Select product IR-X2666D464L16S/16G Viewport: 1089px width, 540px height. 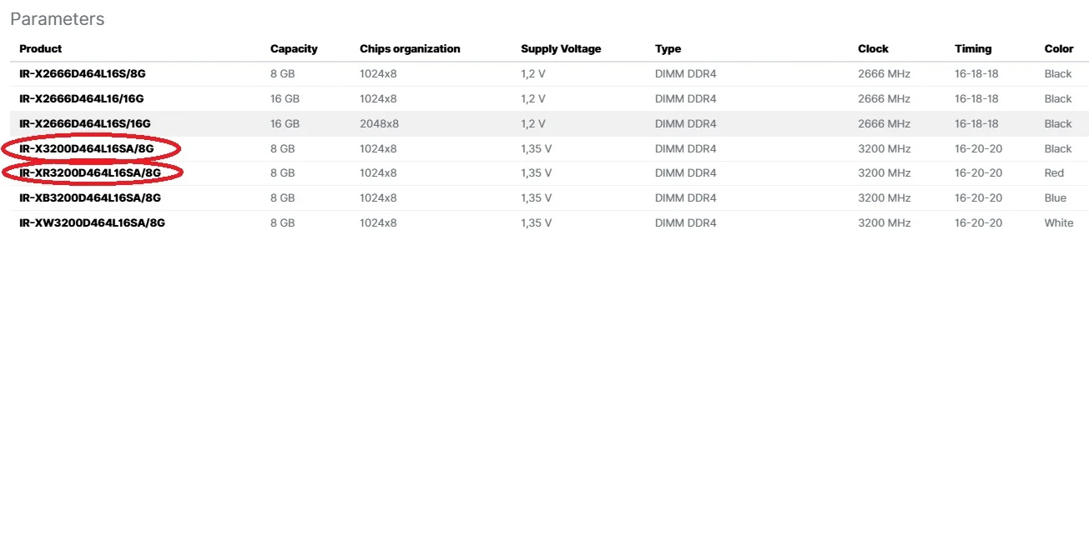pyautogui.click(x=85, y=123)
